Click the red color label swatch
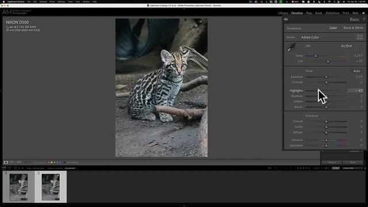 (49, 162)
